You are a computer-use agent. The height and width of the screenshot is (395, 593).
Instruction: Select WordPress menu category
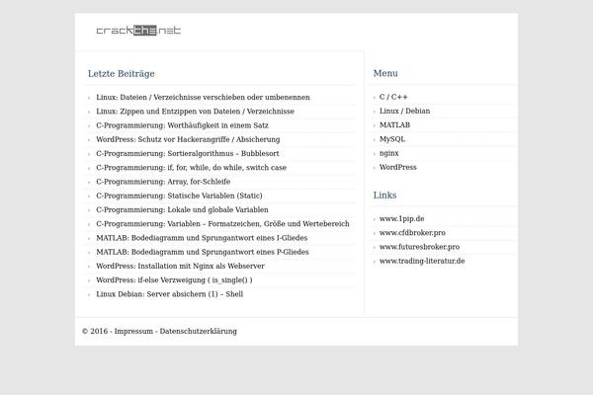[398, 167]
